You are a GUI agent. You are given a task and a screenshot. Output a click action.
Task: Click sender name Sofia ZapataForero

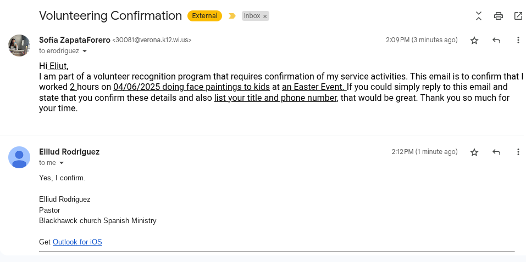(75, 40)
